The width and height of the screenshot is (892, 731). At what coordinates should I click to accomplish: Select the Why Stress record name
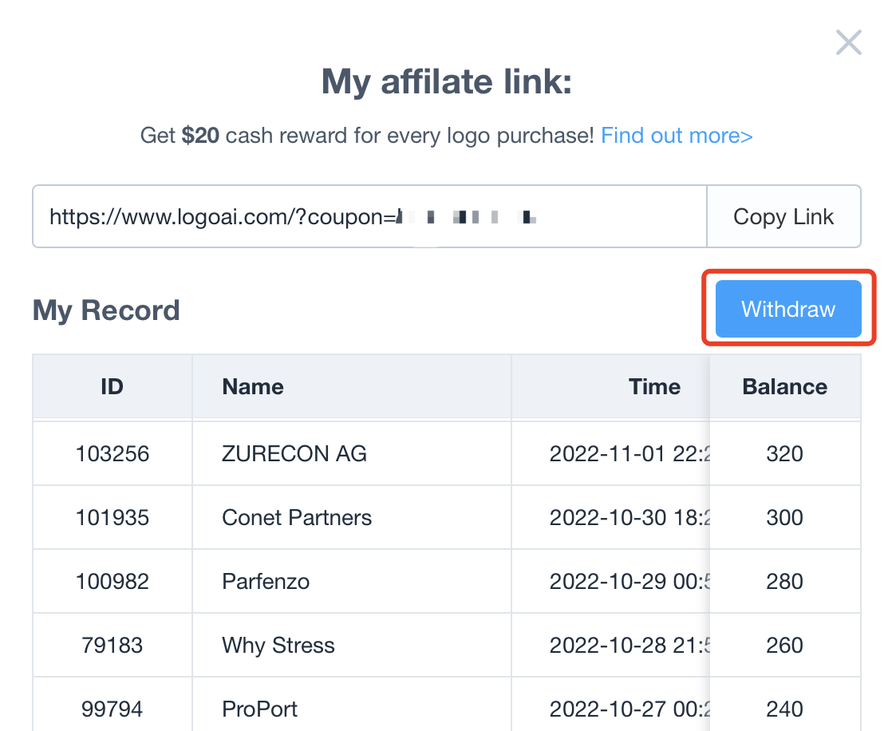click(x=278, y=646)
